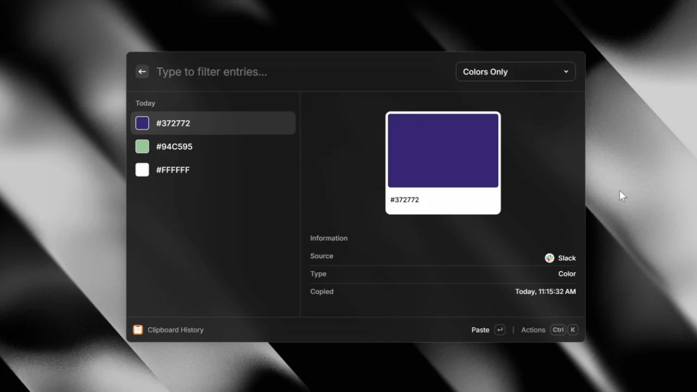The height and width of the screenshot is (392, 697).
Task: Click the Enter key symbol next to Paste
Action: click(x=499, y=329)
